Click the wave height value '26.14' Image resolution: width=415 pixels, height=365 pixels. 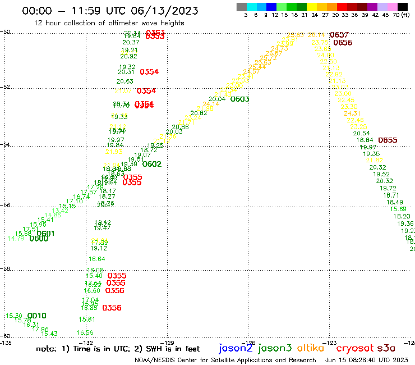pos(316,35)
